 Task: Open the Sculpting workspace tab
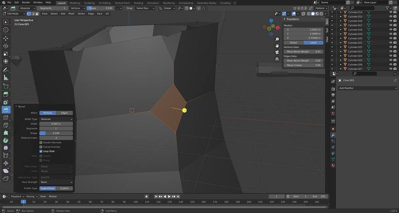[89, 3]
